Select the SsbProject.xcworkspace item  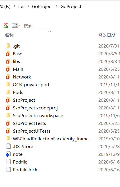[38, 116]
